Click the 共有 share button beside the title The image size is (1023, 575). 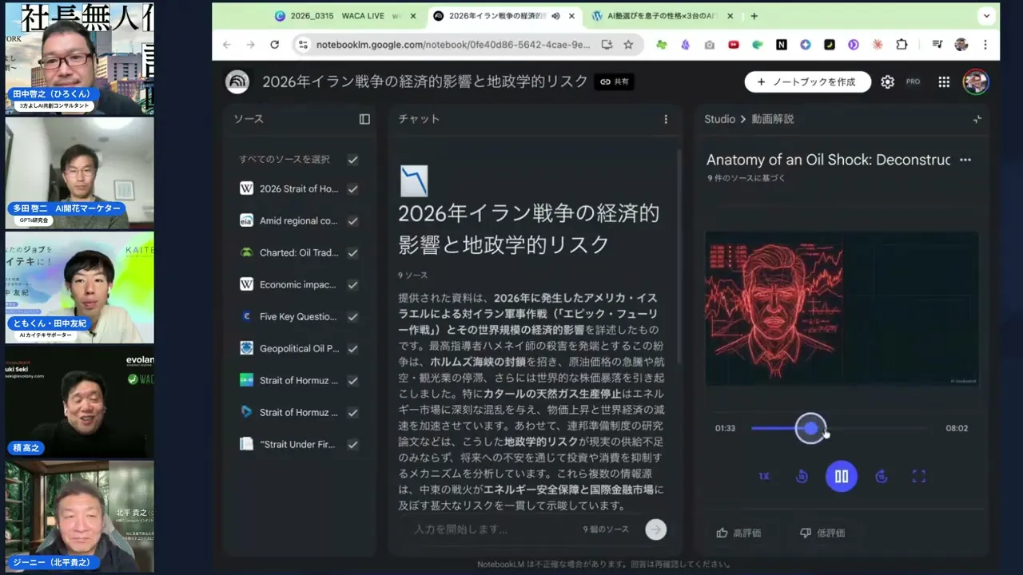pyautogui.click(x=613, y=81)
